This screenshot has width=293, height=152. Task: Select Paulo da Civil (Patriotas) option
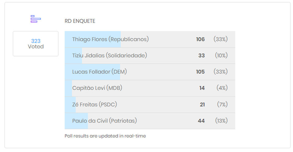pyautogui.click(x=104, y=121)
